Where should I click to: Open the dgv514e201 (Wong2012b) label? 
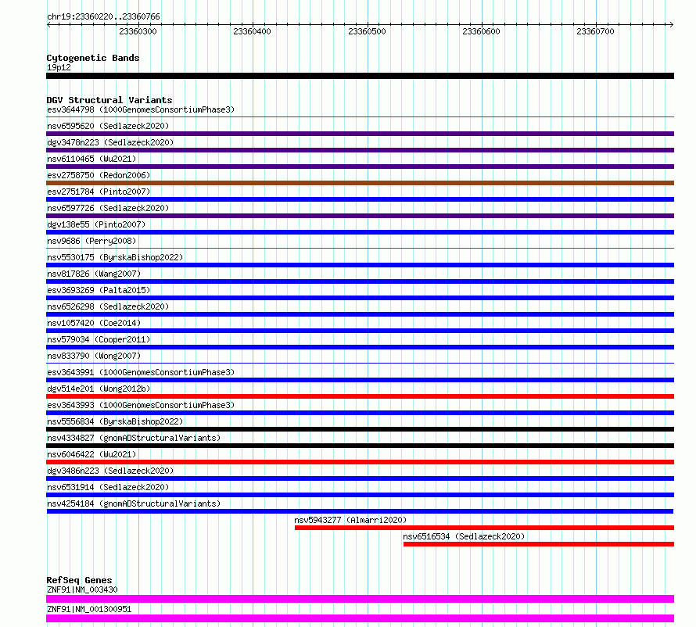[99, 389]
